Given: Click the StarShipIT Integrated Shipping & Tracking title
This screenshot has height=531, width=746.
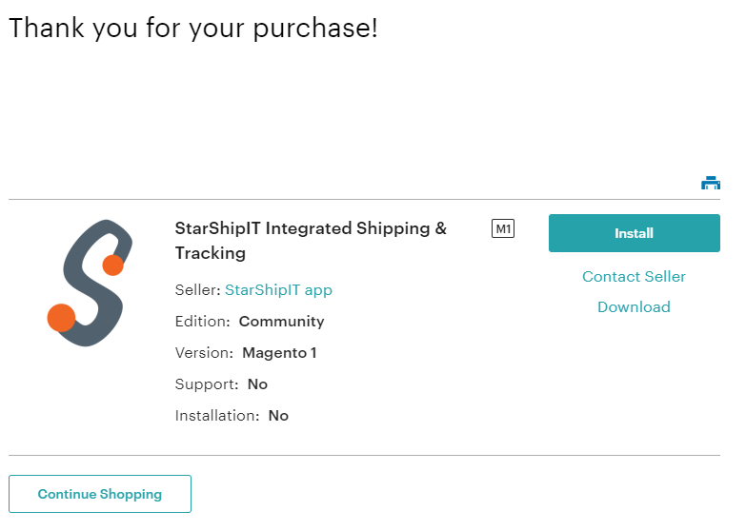Looking at the screenshot, I should (x=311, y=241).
